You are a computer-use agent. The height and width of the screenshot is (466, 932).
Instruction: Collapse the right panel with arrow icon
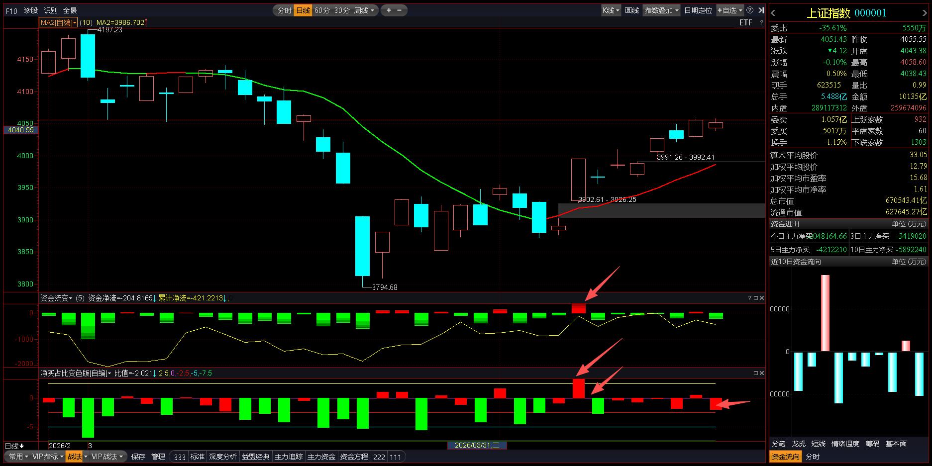(x=761, y=10)
